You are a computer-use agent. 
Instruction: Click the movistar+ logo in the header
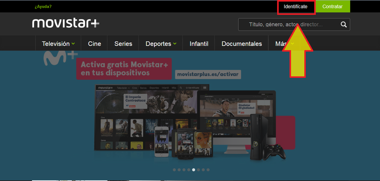click(x=66, y=23)
